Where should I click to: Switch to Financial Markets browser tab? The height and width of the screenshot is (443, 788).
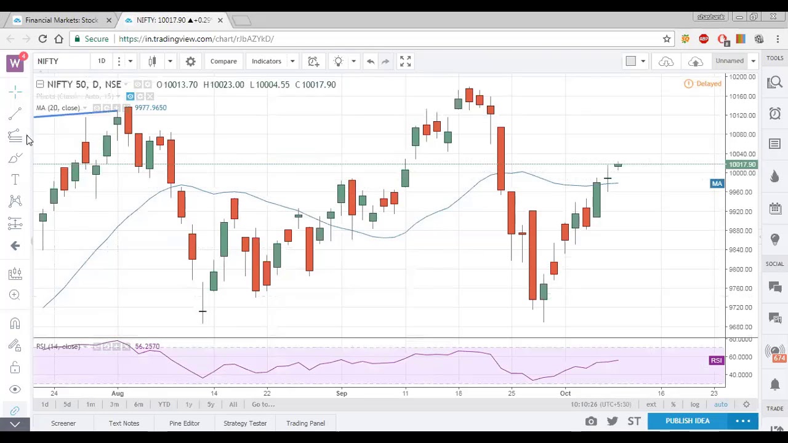coord(62,20)
